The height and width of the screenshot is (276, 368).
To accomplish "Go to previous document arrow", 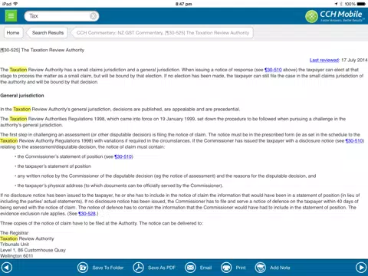I will click(7, 268).
